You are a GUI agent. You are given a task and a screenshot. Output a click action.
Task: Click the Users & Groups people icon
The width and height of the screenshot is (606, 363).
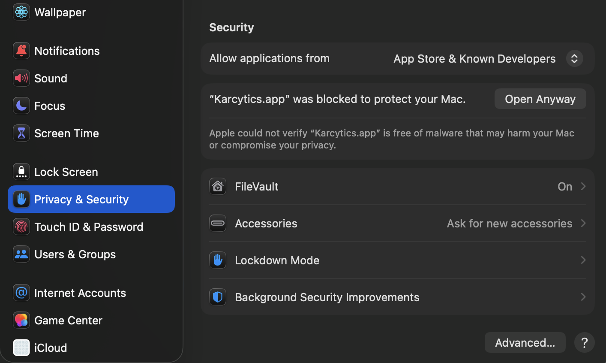point(21,254)
